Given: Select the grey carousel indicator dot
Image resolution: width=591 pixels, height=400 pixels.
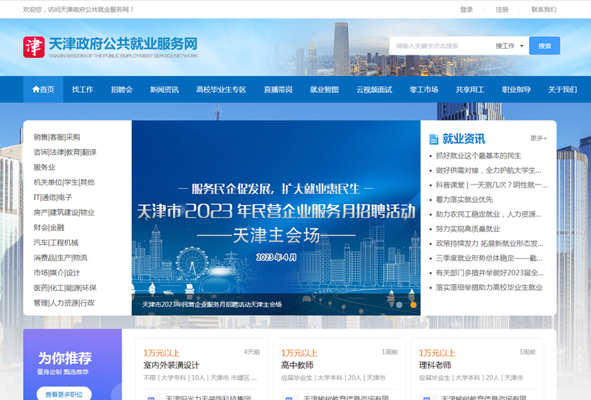Looking at the screenshot, I should click(399, 305).
